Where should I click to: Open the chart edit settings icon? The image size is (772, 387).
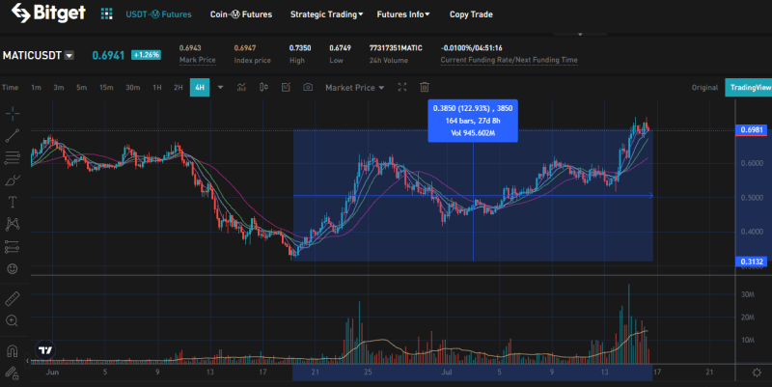pyautogui.click(x=286, y=87)
